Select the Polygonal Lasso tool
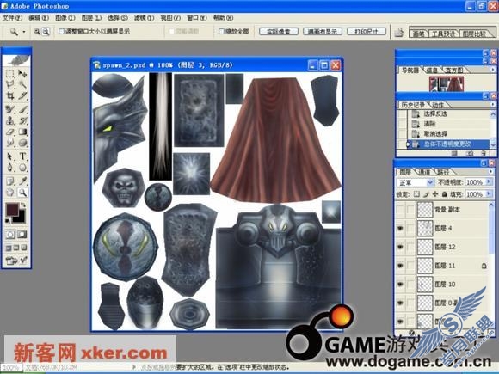 point(10,84)
